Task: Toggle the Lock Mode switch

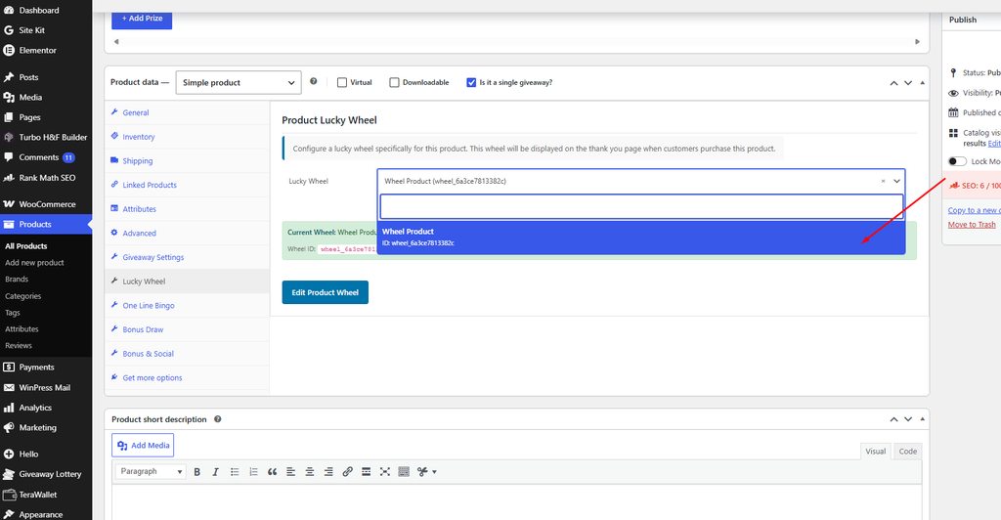Action: click(x=957, y=161)
